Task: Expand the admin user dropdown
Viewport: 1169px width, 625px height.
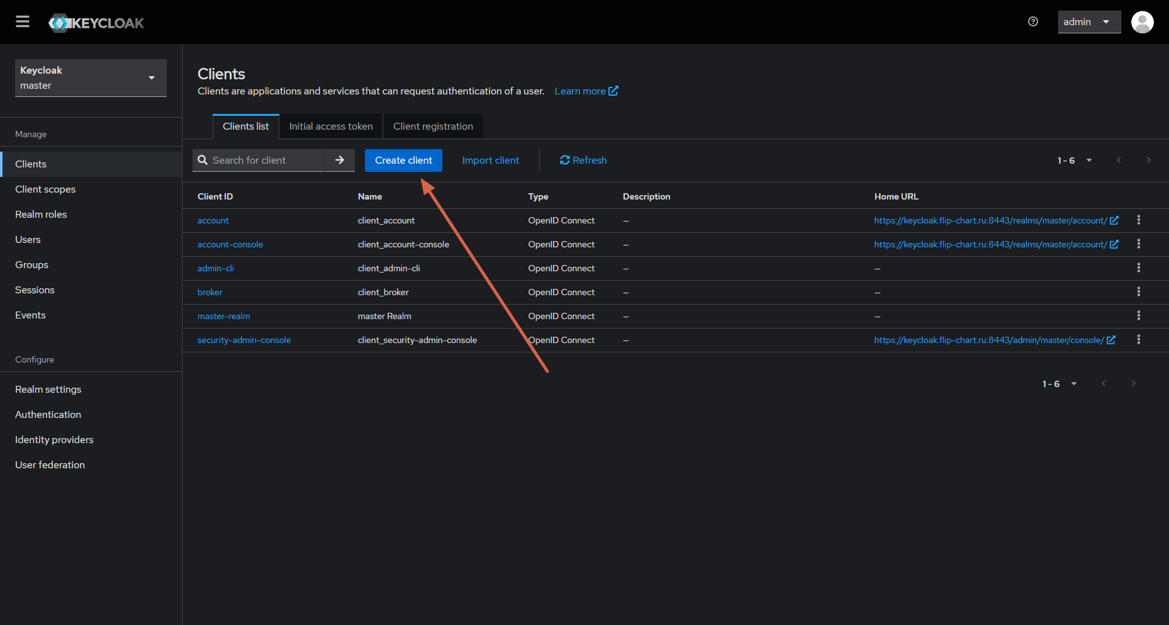Action: tap(1089, 22)
